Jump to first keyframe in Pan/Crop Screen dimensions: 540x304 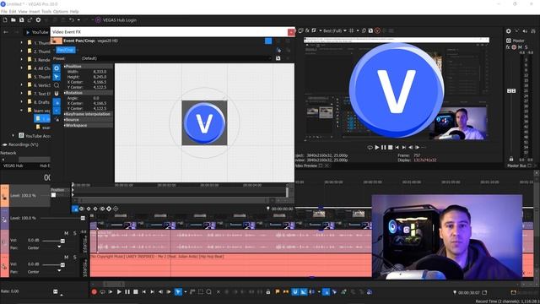coord(82,209)
